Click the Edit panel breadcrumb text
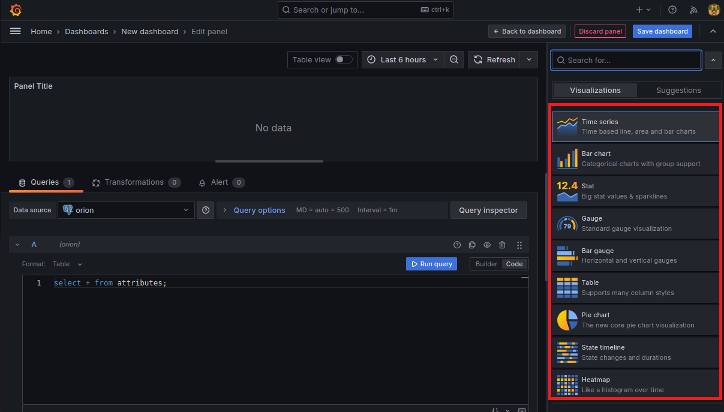The width and height of the screenshot is (724, 412). click(x=209, y=31)
